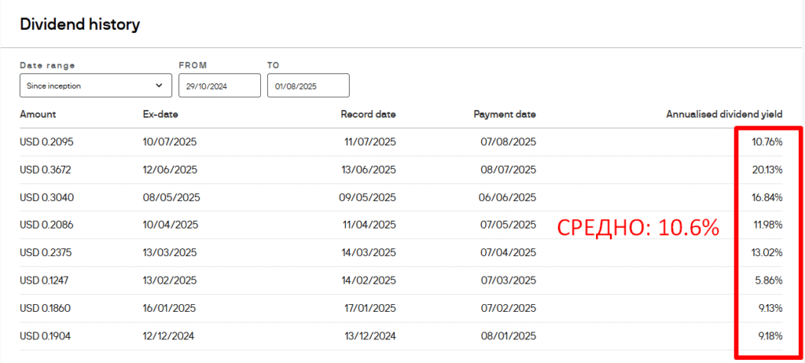The image size is (805, 363).
Task: Select the USD 0.2095 dividend row
Action: [402, 142]
